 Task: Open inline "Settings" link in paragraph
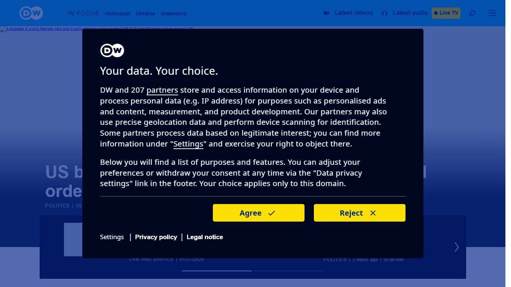click(188, 144)
